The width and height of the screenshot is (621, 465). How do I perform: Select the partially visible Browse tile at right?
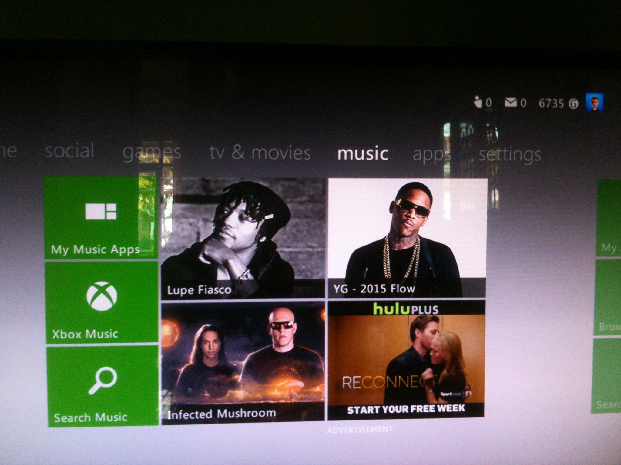click(x=608, y=298)
